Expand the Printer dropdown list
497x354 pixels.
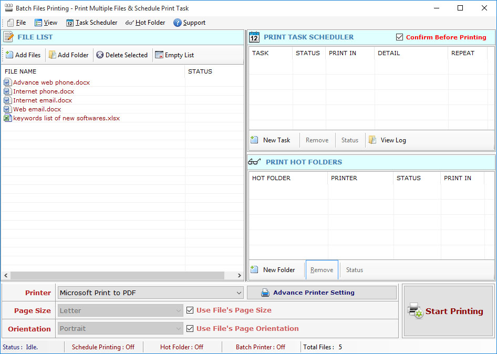point(239,293)
